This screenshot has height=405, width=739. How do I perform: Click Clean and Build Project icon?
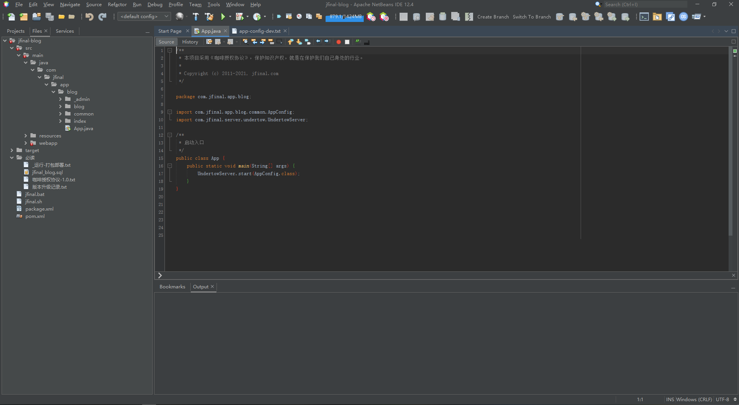(x=209, y=17)
